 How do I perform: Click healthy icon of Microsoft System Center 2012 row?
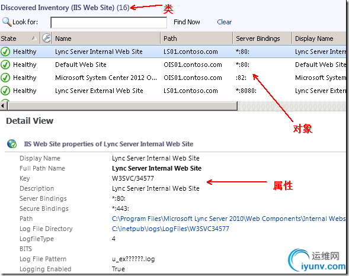(5, 78)
